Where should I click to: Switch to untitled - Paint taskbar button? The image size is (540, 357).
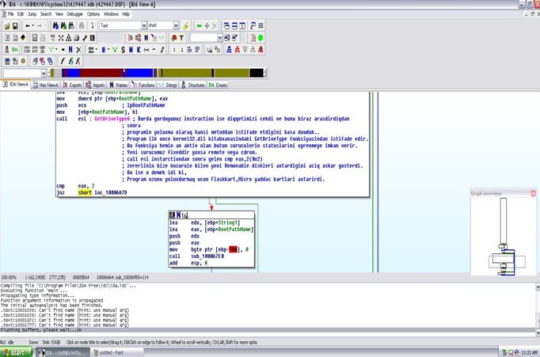pos(117,352)
